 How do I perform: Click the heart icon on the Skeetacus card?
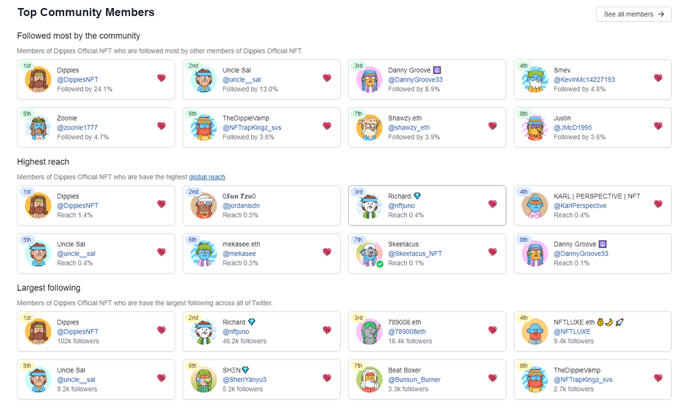click(x=492, y=252)
